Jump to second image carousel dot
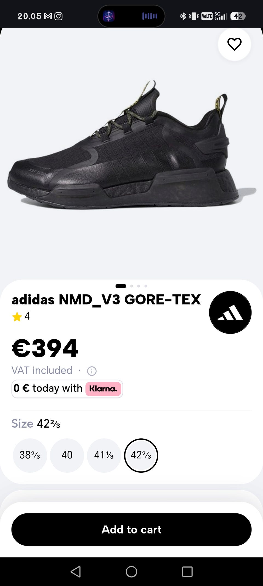263x586 pixels. pyautogui.click(x=131, y=286)
